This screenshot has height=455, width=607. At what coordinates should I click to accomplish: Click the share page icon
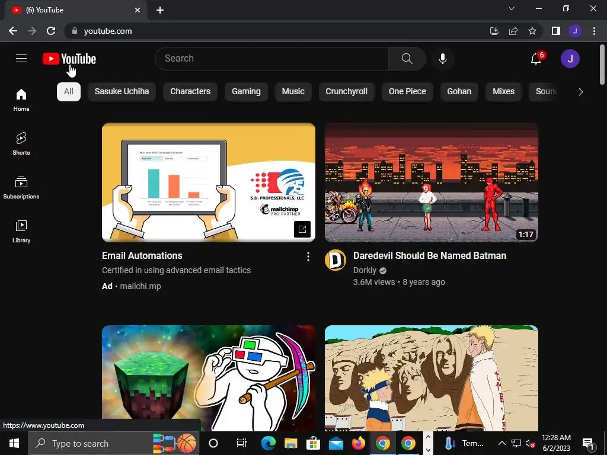point(513,31)
